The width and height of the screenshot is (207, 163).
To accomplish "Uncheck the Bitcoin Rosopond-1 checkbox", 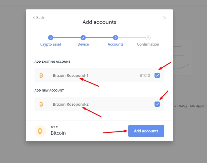I will 157,75.
